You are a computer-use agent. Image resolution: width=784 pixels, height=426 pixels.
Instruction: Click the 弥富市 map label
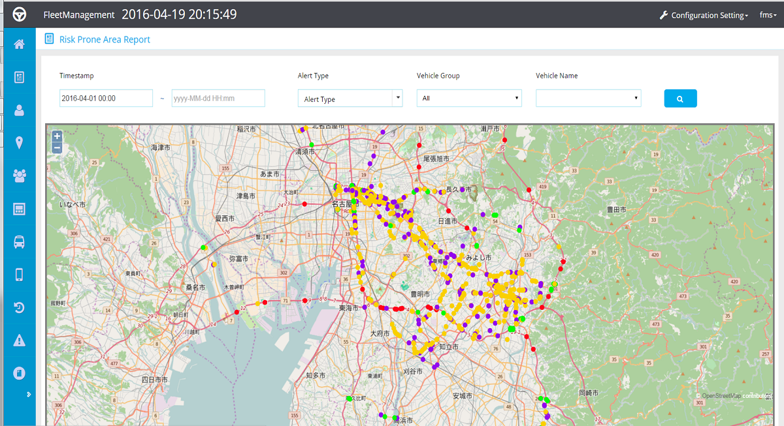(238, 258)
